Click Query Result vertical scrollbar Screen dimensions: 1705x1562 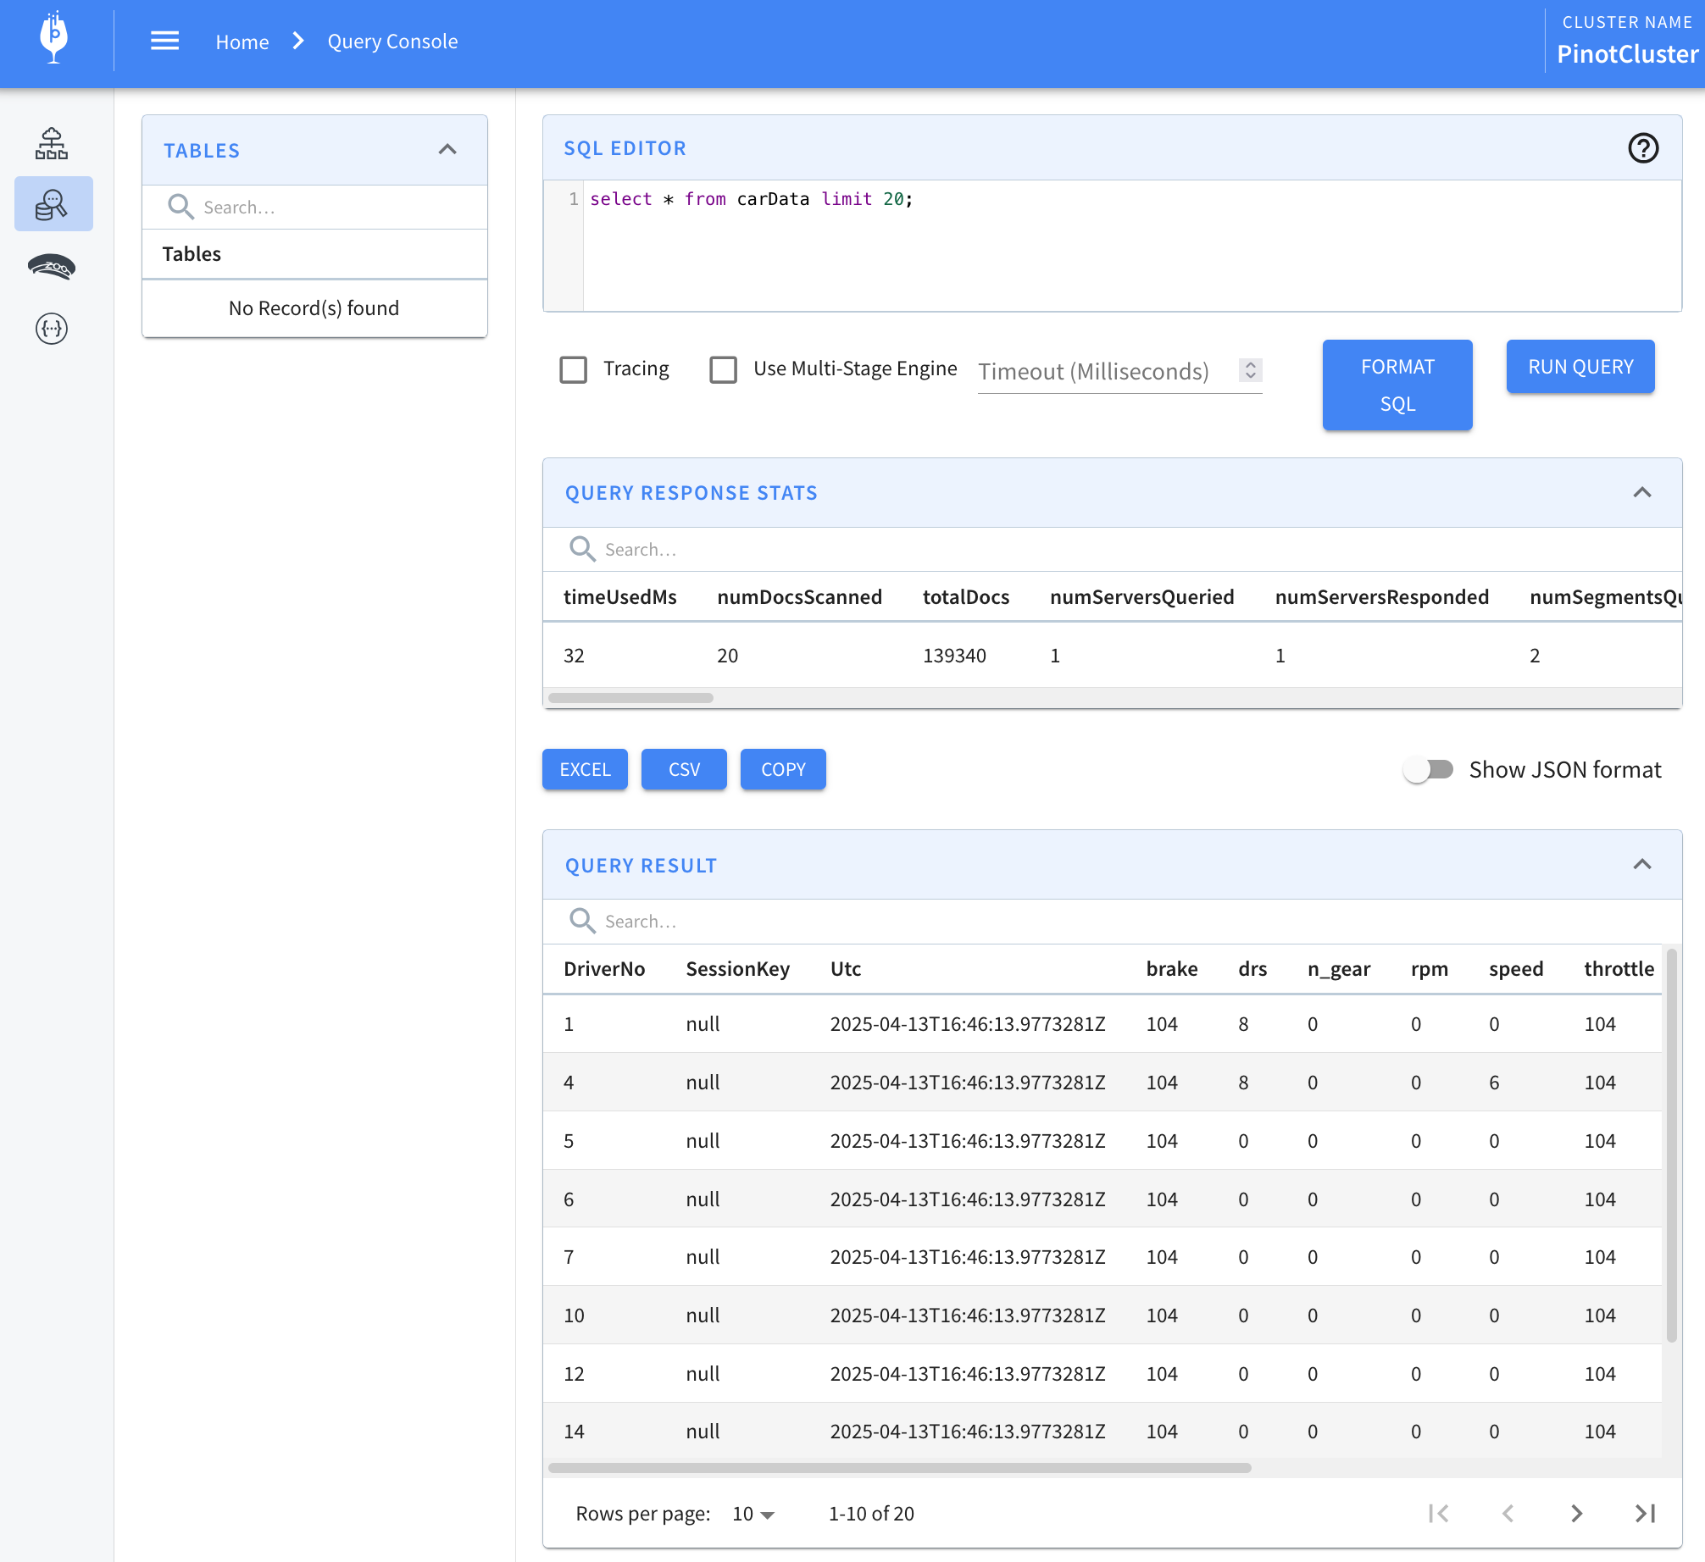click(1671, 1145)
